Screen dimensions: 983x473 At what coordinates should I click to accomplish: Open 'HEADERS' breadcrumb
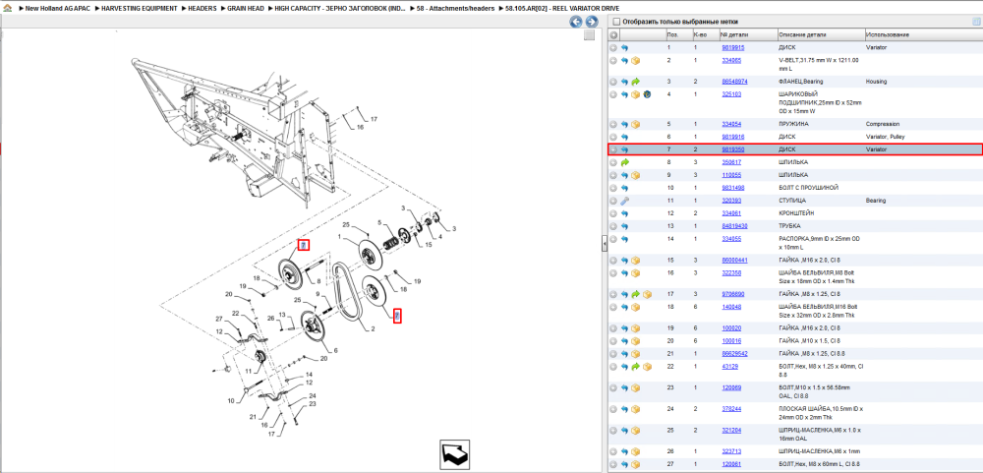point(202,9)
